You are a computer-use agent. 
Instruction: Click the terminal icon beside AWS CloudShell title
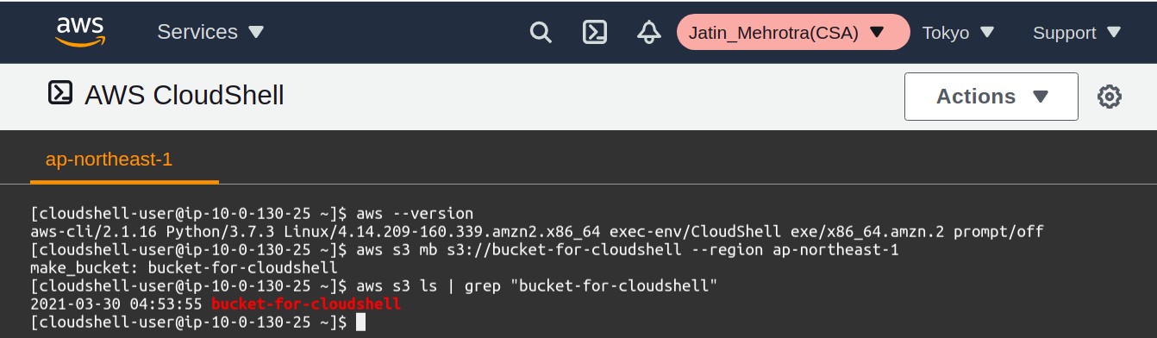pos(60,92)
